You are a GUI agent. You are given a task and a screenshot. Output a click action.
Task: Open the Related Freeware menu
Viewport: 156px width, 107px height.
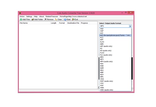tap(52, 16)
